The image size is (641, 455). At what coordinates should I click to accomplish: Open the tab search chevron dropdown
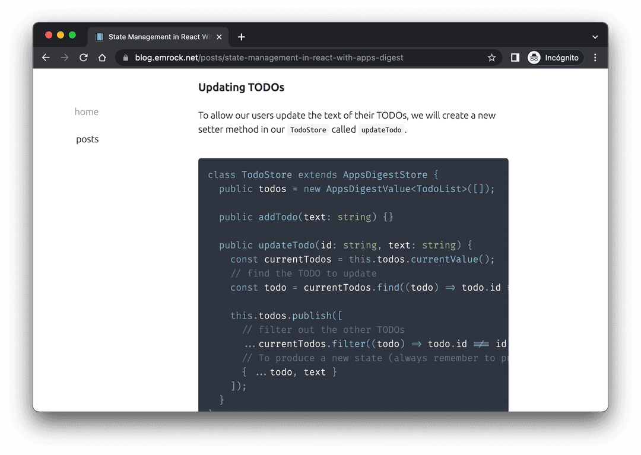pyautogui.click(x=595, y=37)
